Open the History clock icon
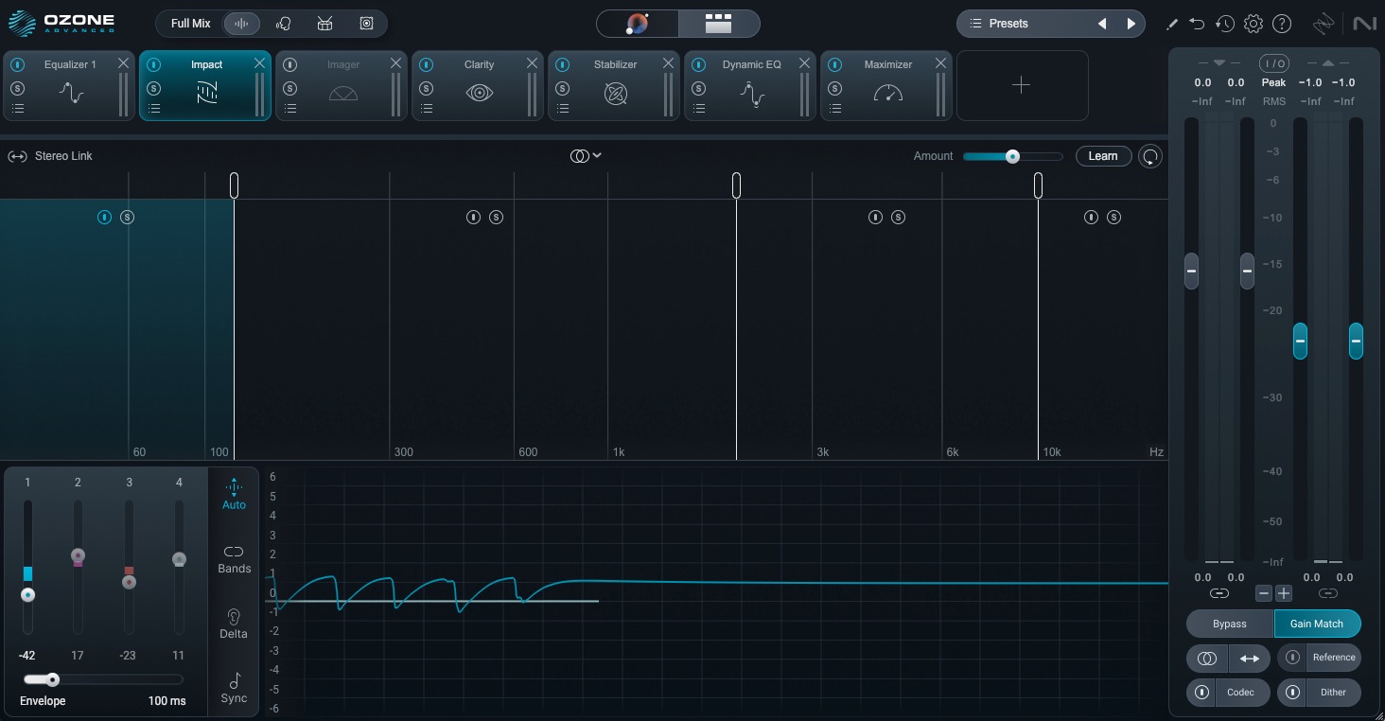 [x=1225, y=24]
